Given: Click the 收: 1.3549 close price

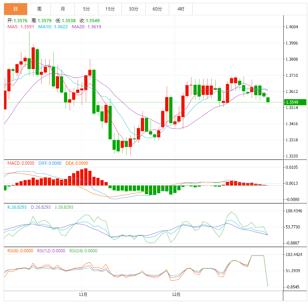Looking at the screenshot, I should click(89, 21).
